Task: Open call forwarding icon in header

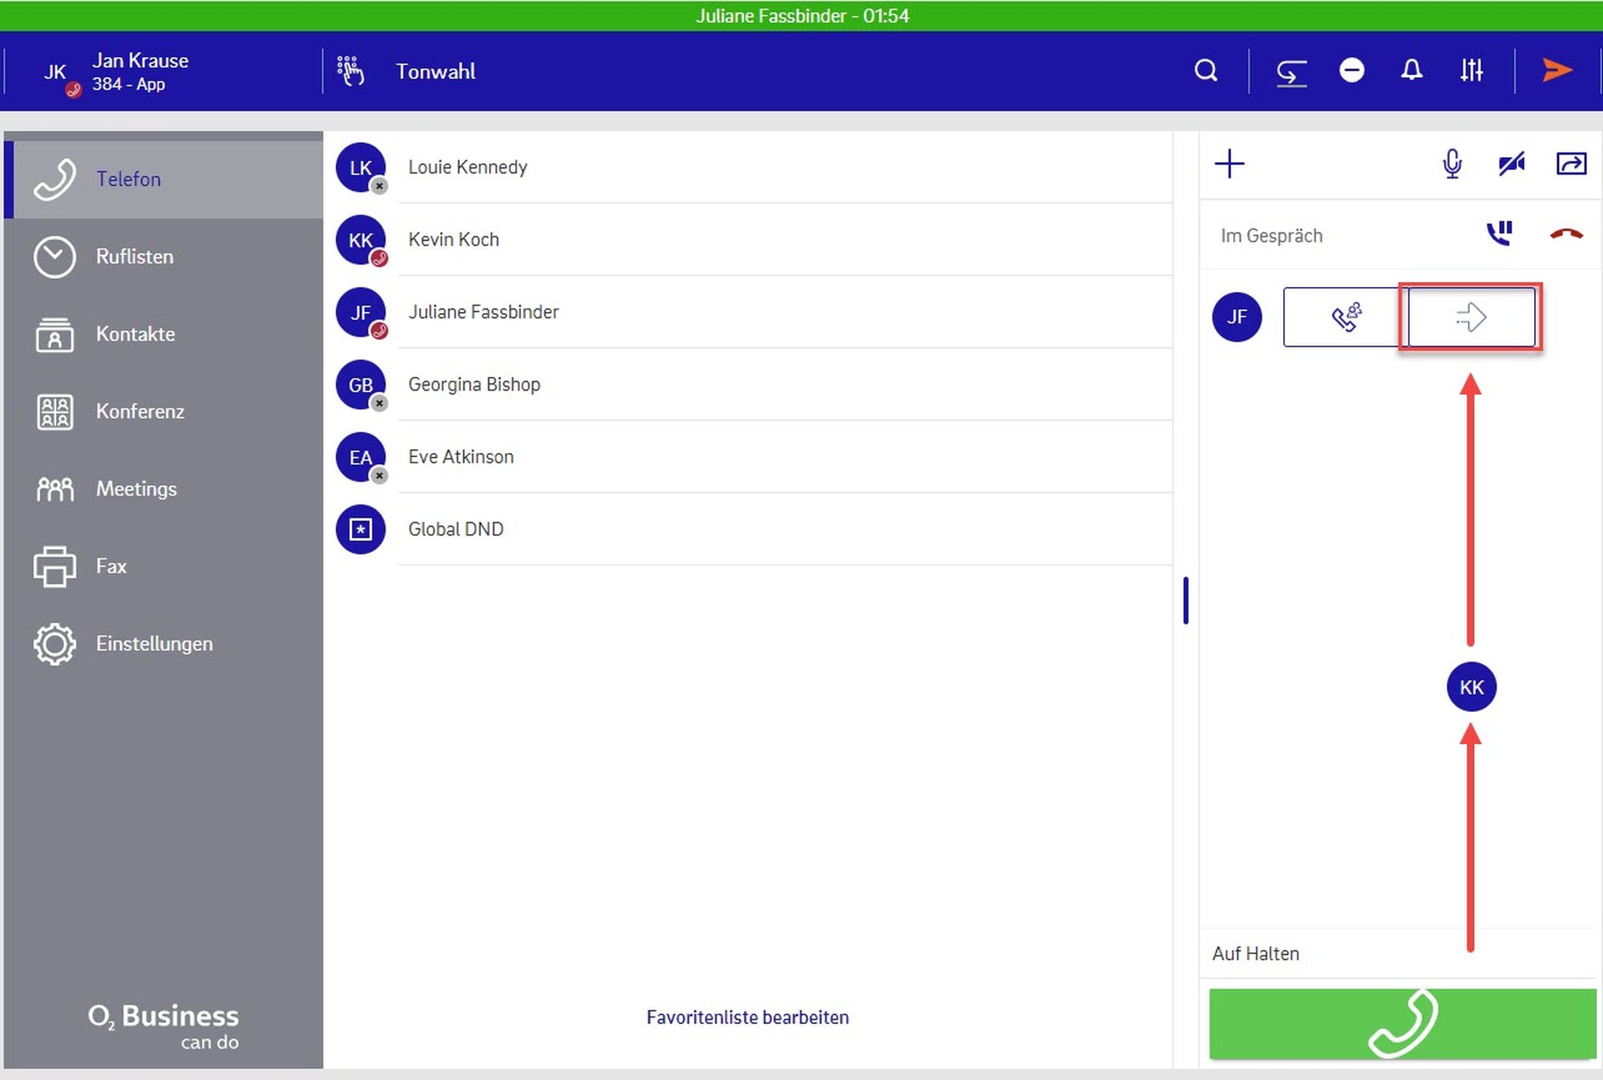Action: pyautogui.click(x=1291, y=72)
